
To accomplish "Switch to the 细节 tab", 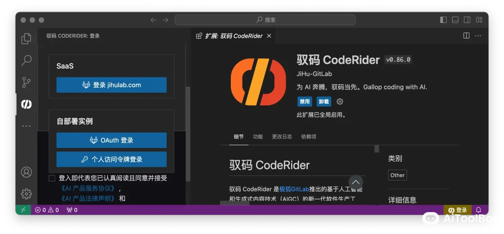I will click(239, 136).
